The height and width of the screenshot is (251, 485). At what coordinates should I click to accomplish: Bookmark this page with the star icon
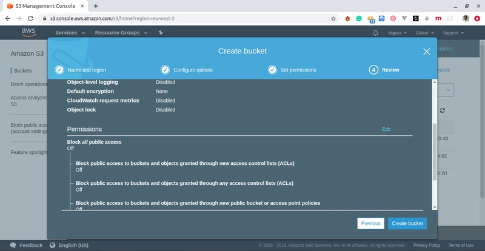(x=333, y=19)
